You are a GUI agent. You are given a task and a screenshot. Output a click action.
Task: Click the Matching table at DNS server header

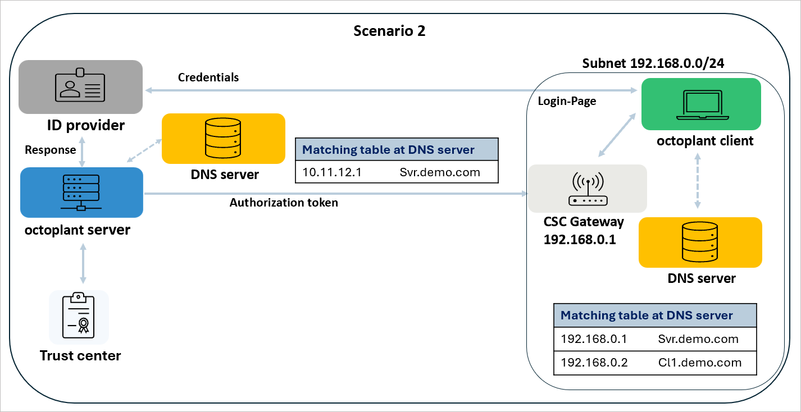pyautogui.click(x=397, y=149)
